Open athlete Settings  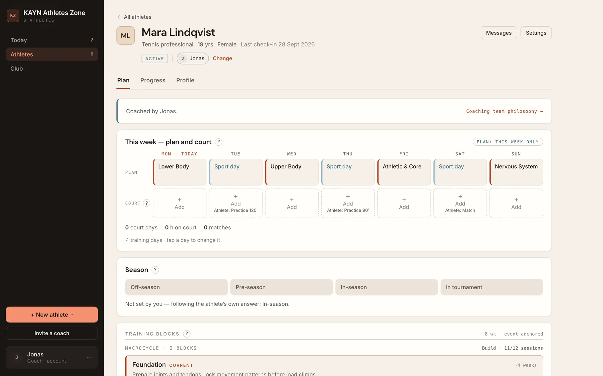click(536, 33)
